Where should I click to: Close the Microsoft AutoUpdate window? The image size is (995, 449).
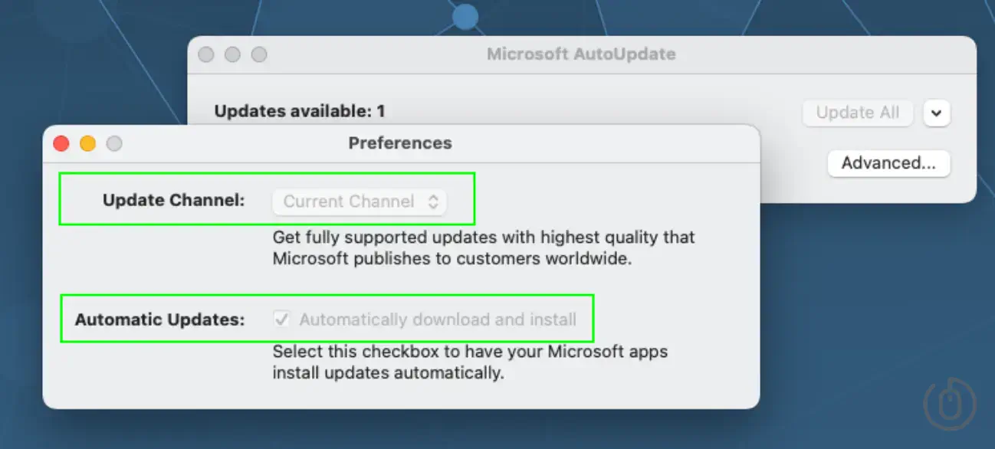pos(205,54)
